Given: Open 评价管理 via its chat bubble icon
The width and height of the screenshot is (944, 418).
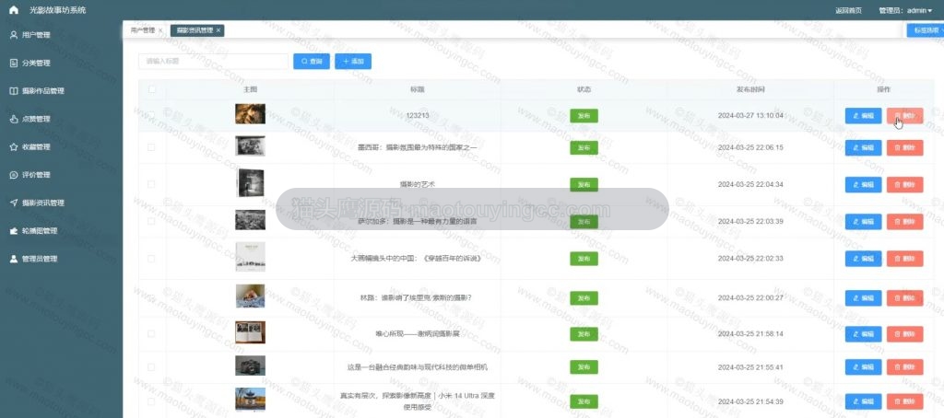Looking at the screenshot, I should pos(13,175).
